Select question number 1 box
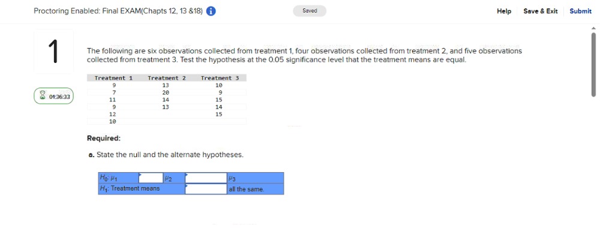The image size is (600, 229). point(53,51)
